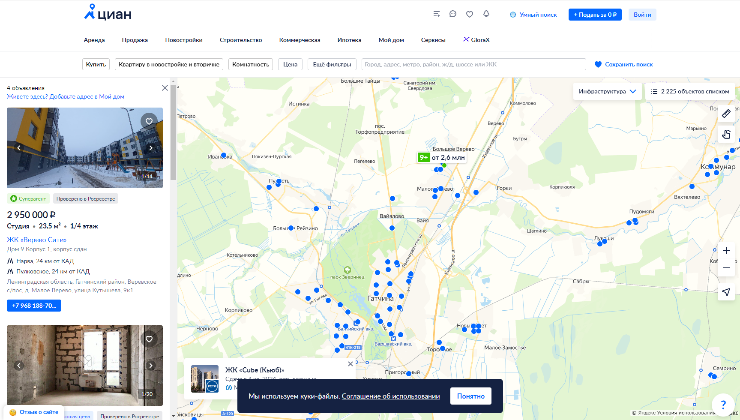The width and height of the screenshot is (740, 420).
Task: Center map on my location
Action: pos(726,292)
